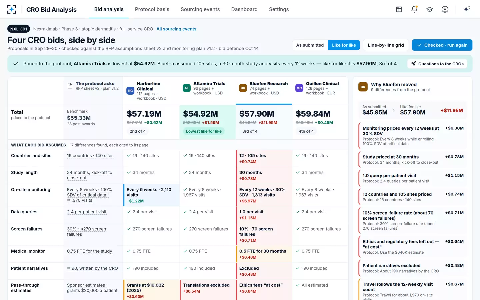Click the chevron between As submitted and Like for like totals

point(394,110)
